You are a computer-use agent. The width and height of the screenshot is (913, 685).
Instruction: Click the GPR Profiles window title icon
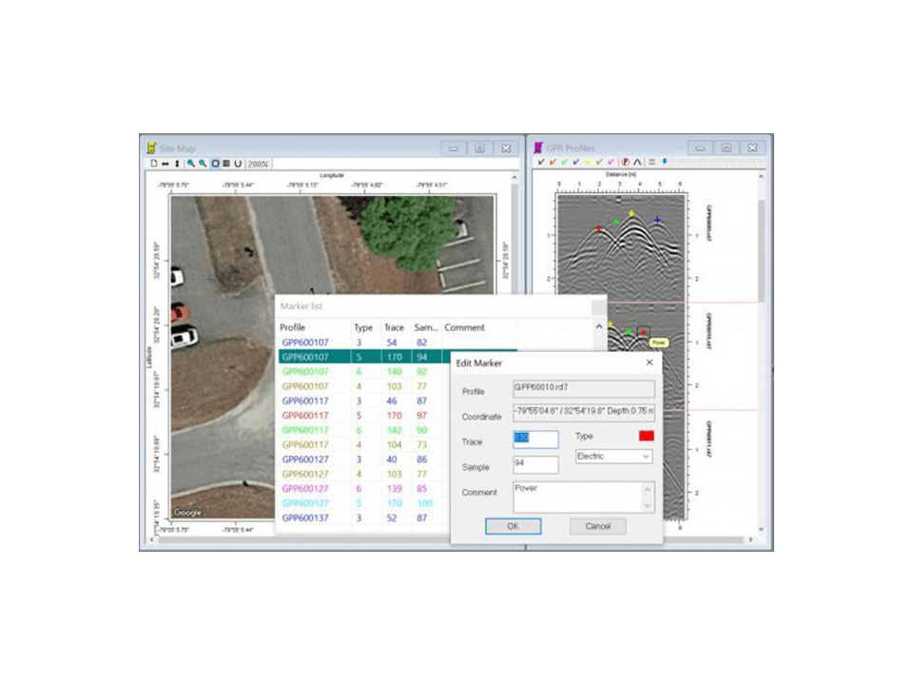pos(538,147)
